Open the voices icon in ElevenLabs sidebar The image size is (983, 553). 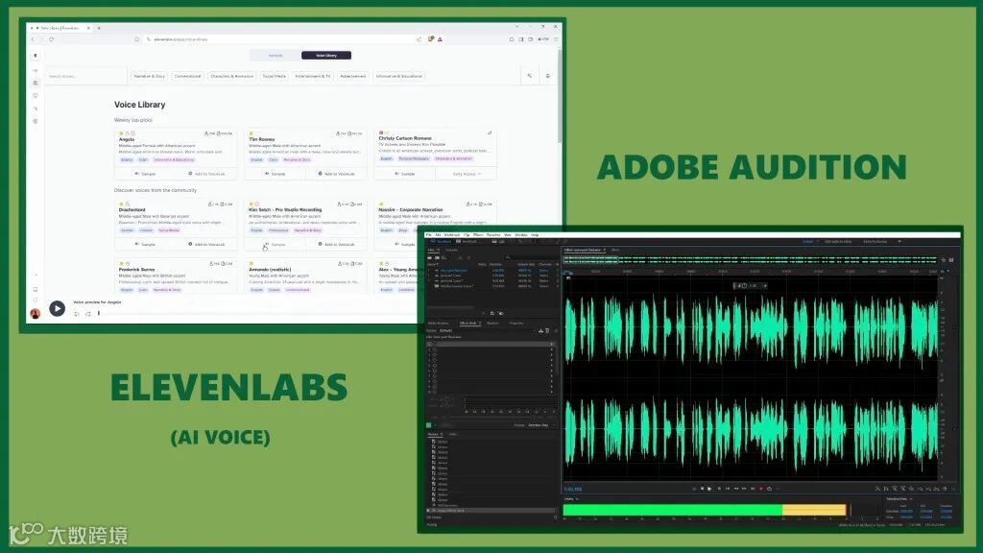pos(36,83)
